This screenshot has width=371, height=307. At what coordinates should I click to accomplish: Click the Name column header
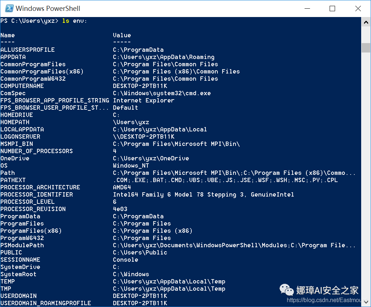[8, 35]
